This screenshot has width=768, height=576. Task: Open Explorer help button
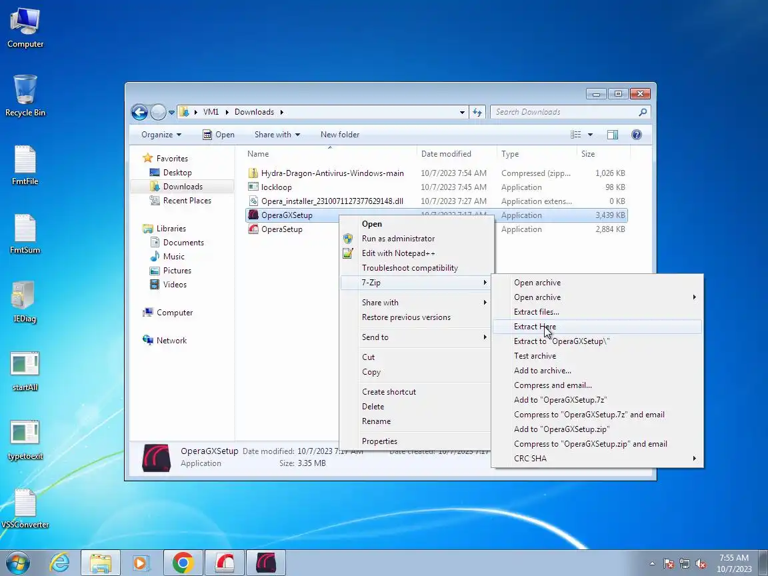pos(636,135)
